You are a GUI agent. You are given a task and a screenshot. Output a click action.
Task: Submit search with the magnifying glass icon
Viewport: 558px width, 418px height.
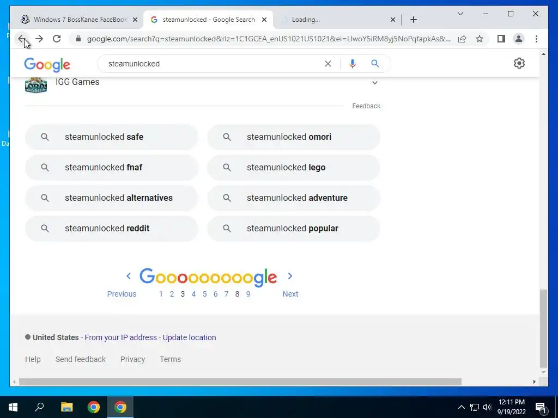point(375,64)
